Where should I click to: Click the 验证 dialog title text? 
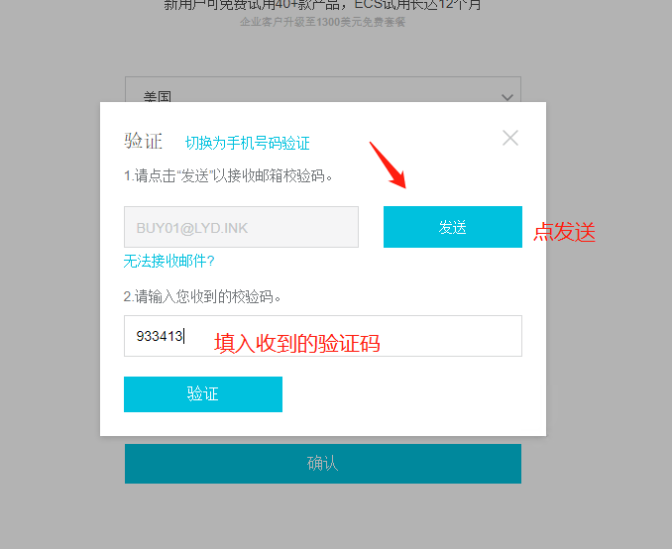(144, 141)
